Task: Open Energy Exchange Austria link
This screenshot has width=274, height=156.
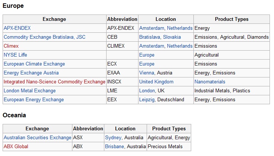Action: (31, 73)
